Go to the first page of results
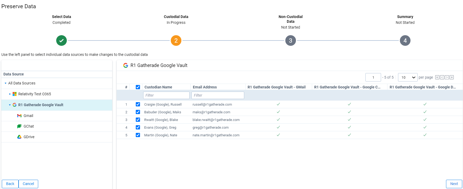 point(437,77)
